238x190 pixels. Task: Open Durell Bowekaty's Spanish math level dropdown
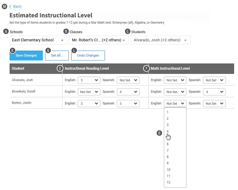click(x=214, y=92)
